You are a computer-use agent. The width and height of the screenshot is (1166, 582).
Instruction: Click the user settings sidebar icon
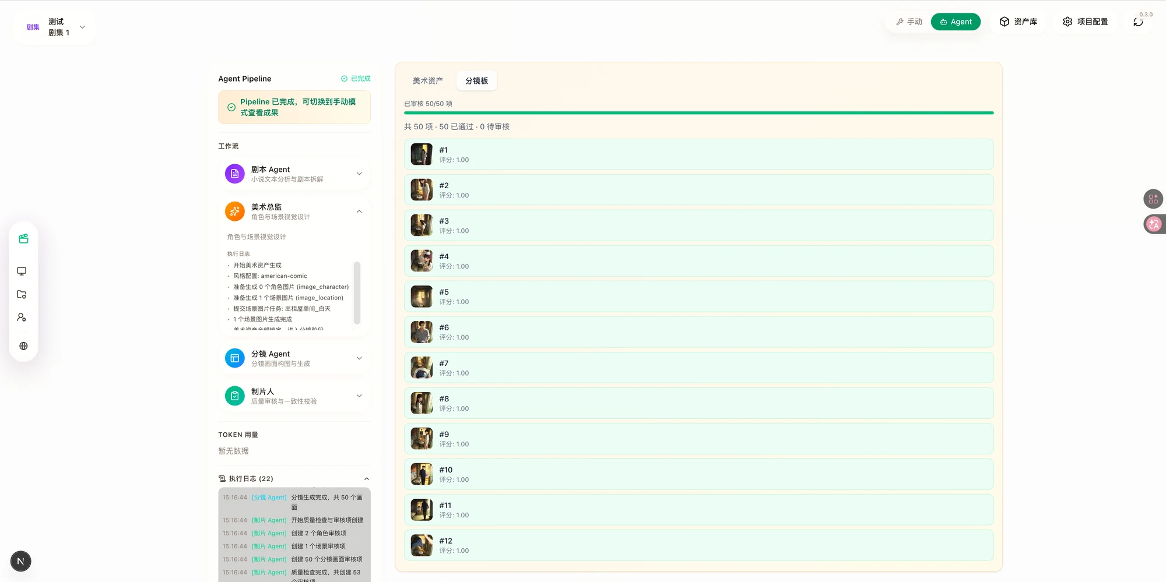point(22,318)
